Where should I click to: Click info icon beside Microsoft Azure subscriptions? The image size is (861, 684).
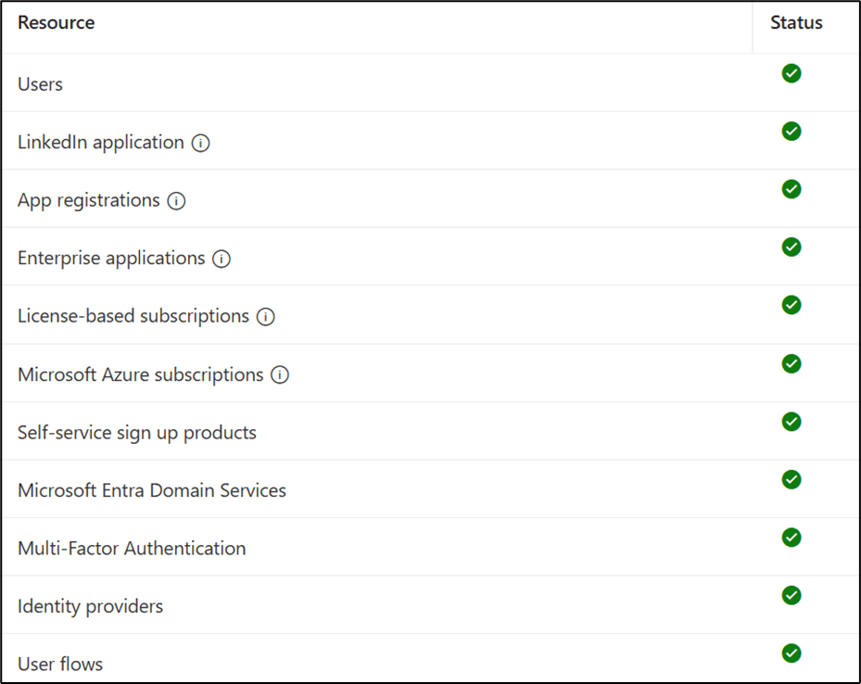click(x=280, y=375)
